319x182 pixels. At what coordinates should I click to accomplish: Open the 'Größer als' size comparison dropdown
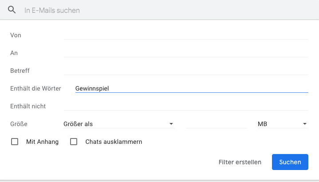coord(119,124)
